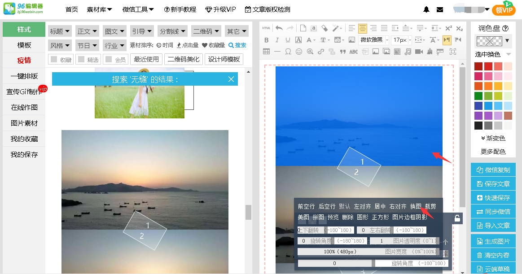The image size is (522, 274).
Task: Switch to the 模板 sidebar tab
Action: [24, 45]
